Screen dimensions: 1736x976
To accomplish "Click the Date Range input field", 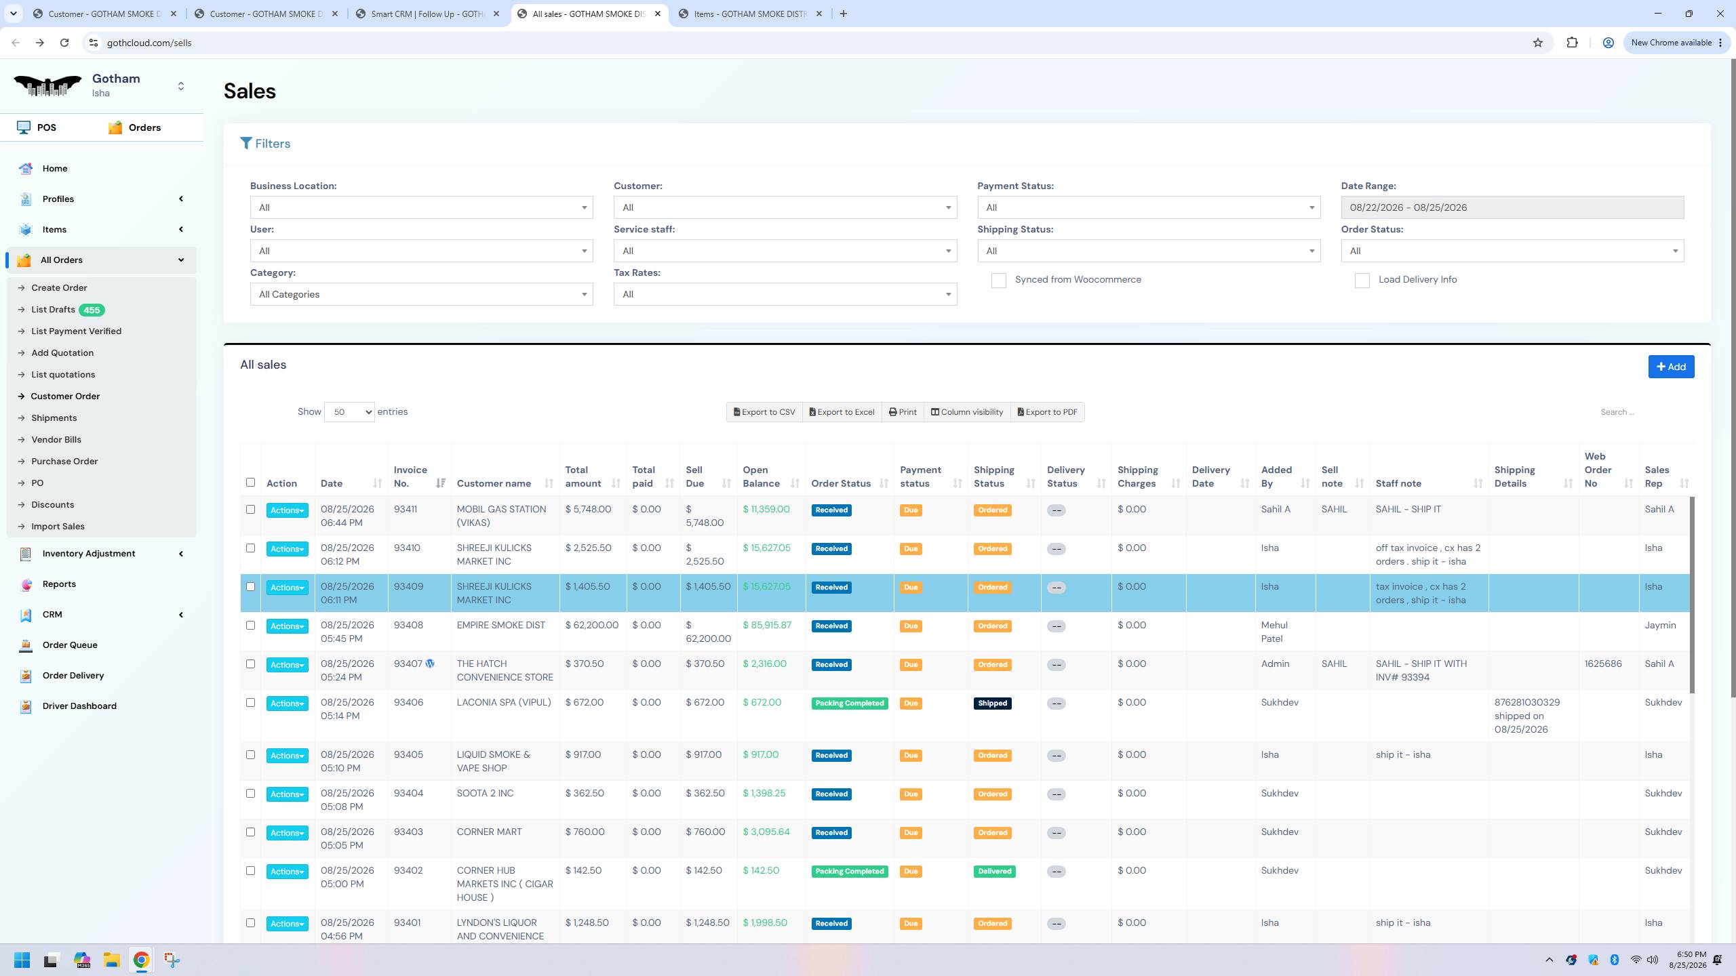I will (x=1512, y=207).
